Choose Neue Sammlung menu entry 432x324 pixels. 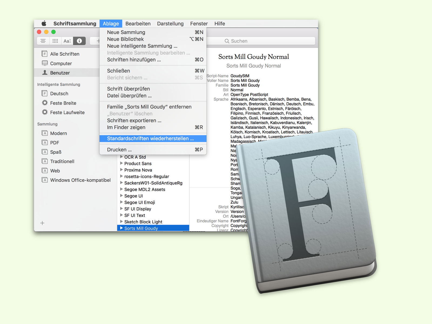[x=153, y=32]
